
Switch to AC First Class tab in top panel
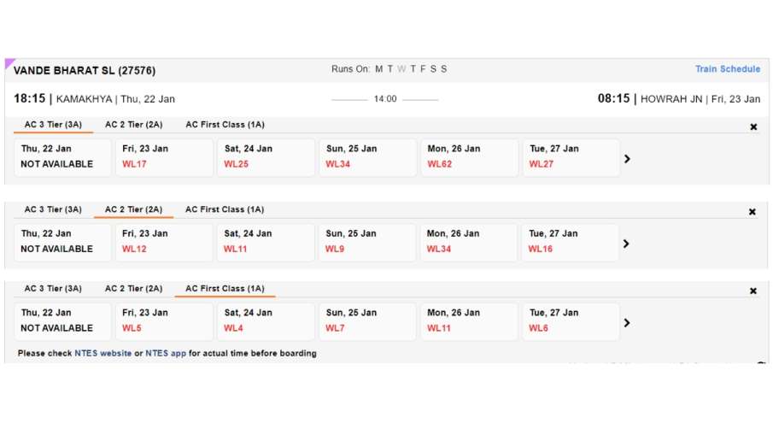[x=225, y=125]
